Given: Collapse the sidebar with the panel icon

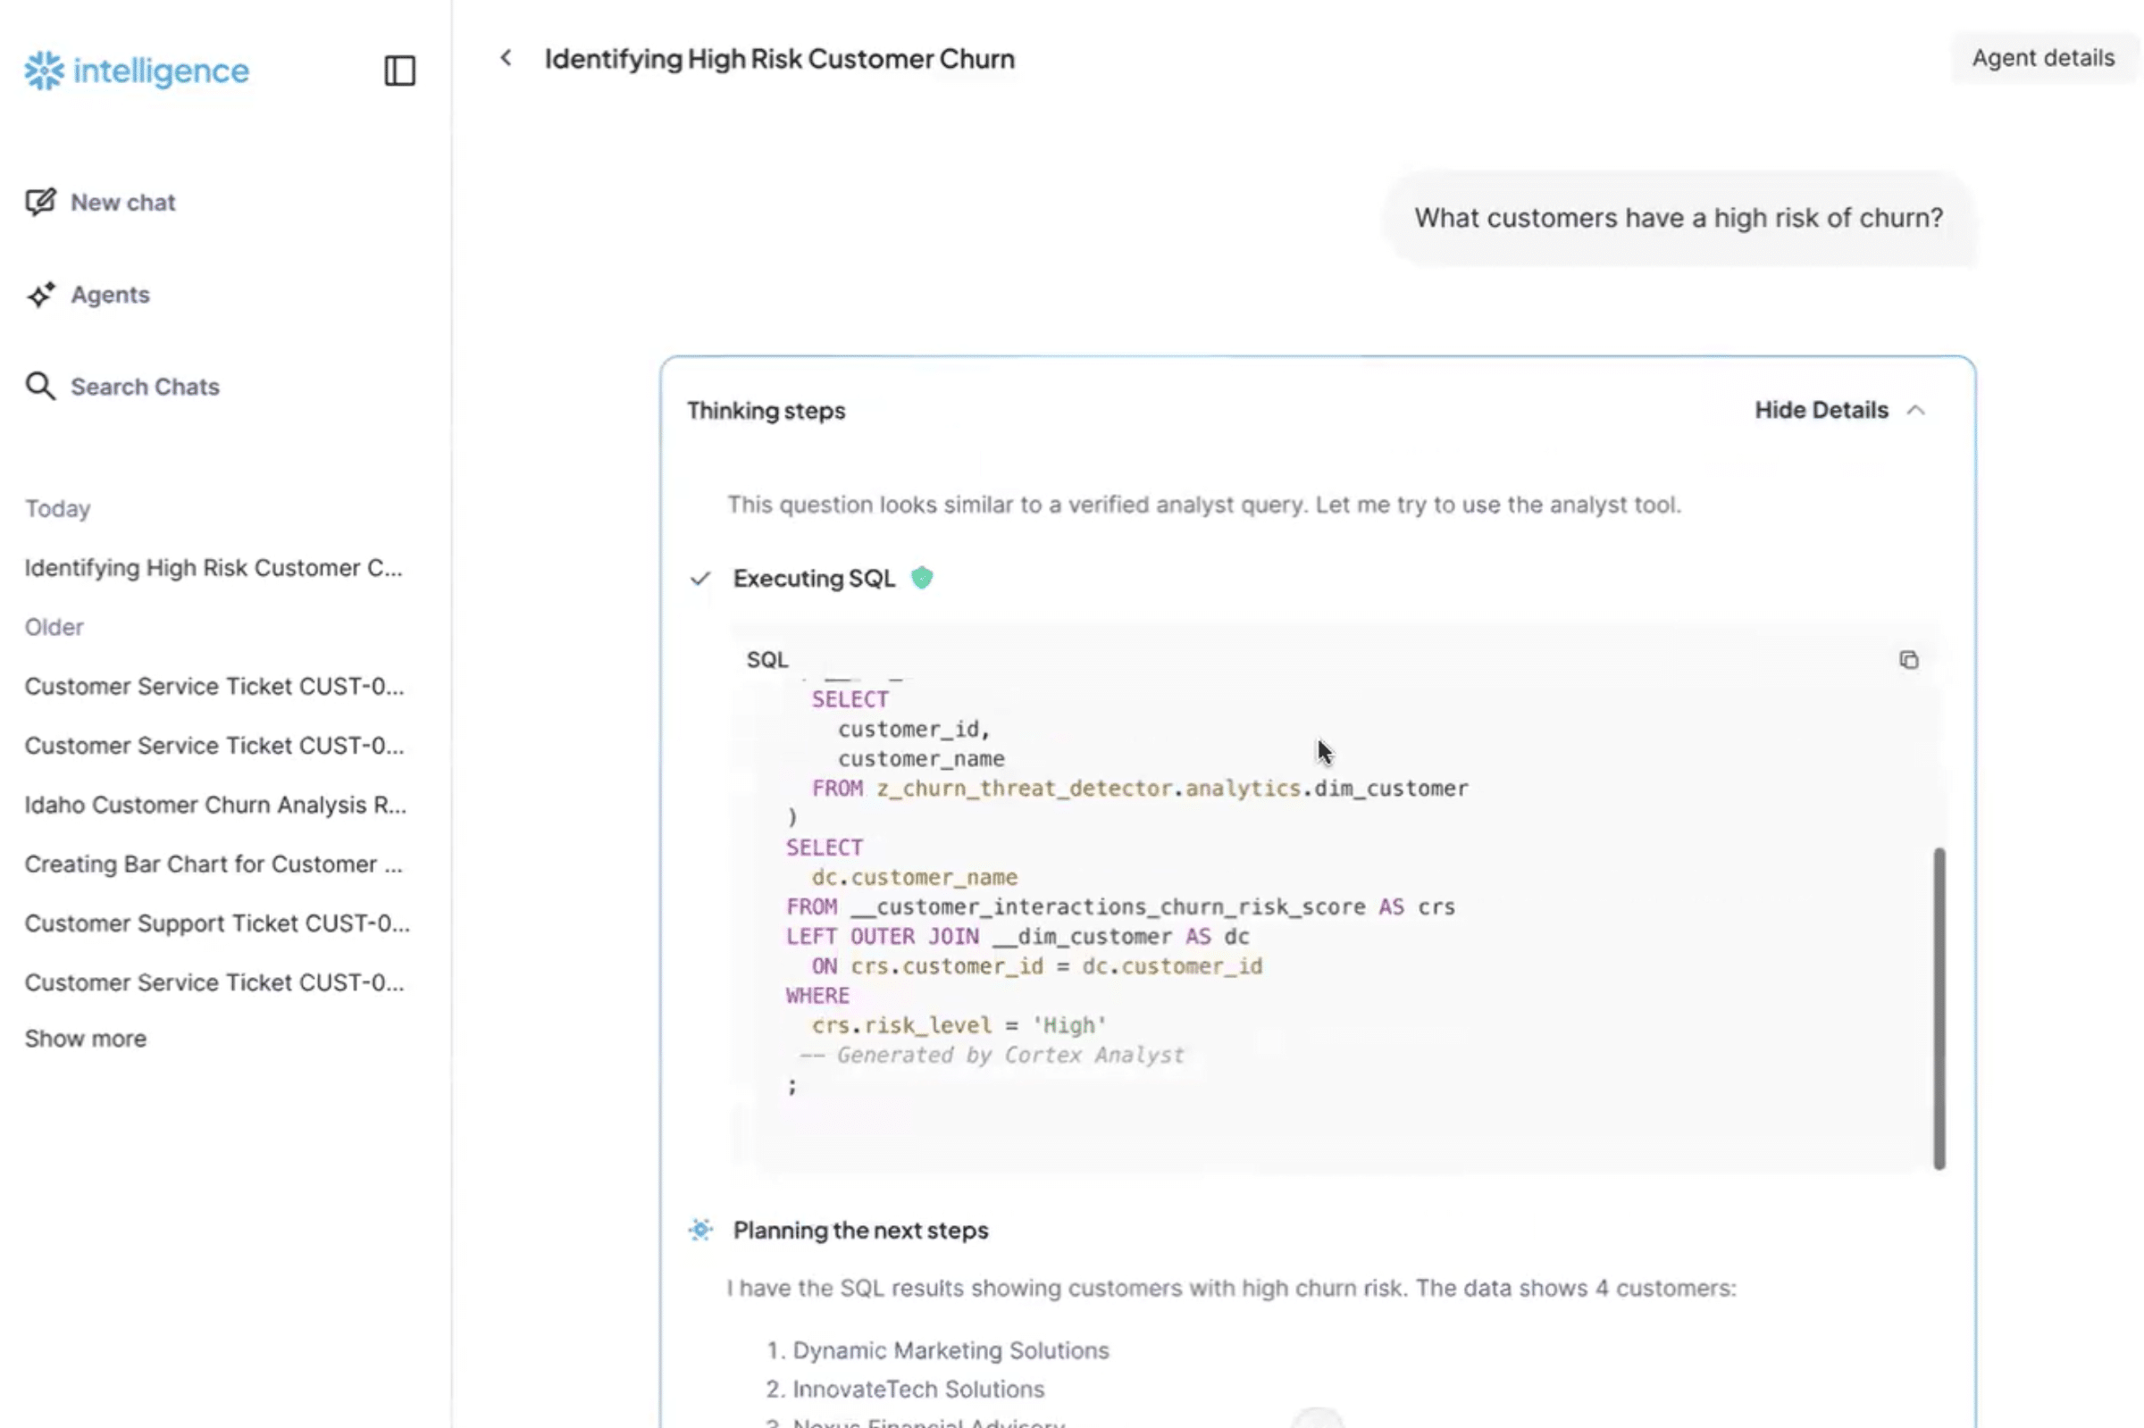Looking at the screenshot, I should (x=399, y=71).
